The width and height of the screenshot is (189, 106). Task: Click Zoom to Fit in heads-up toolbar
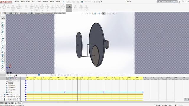(x=82, y=14)
